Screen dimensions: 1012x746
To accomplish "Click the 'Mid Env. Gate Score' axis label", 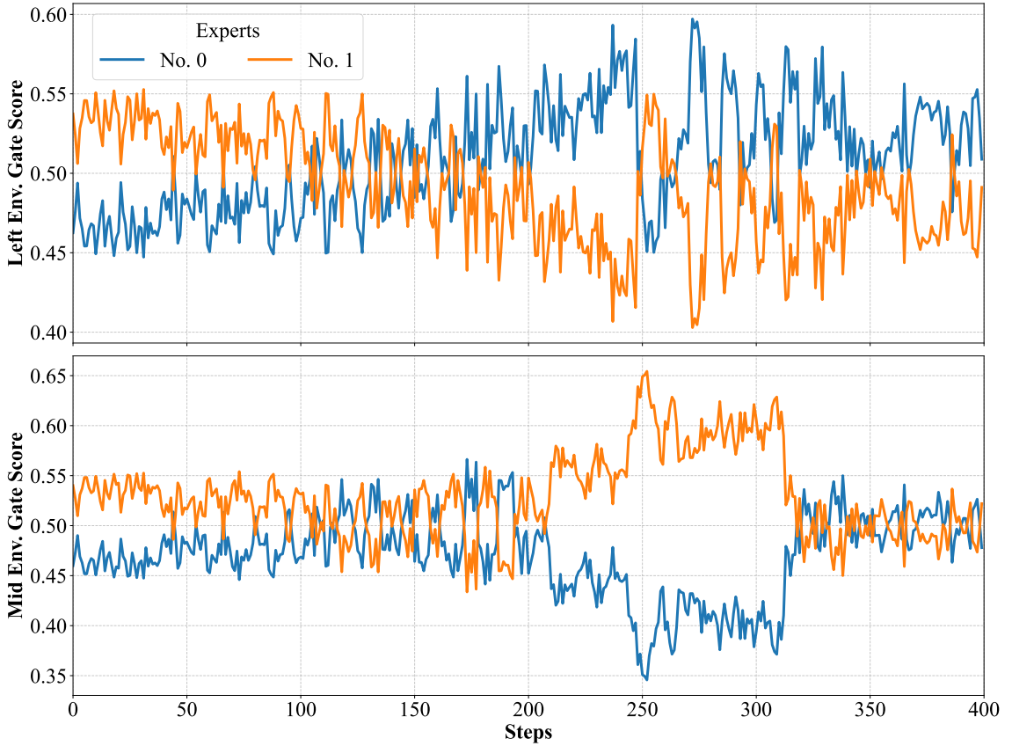I will (x=16, y=525).
